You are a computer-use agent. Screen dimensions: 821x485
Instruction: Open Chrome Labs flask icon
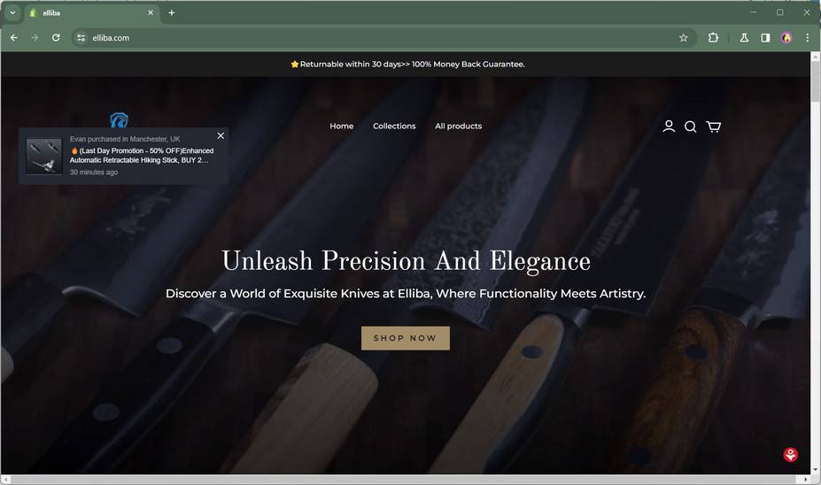744,38
